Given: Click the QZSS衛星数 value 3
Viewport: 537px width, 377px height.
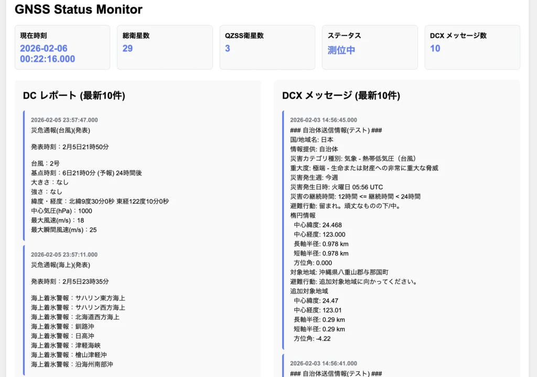Looking at the screenshot, I should coord(228,49).
